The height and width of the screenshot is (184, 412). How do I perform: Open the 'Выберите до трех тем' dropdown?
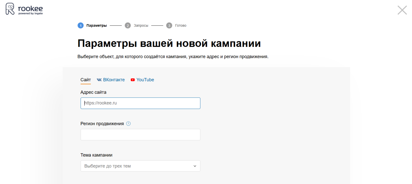(136, 166)
